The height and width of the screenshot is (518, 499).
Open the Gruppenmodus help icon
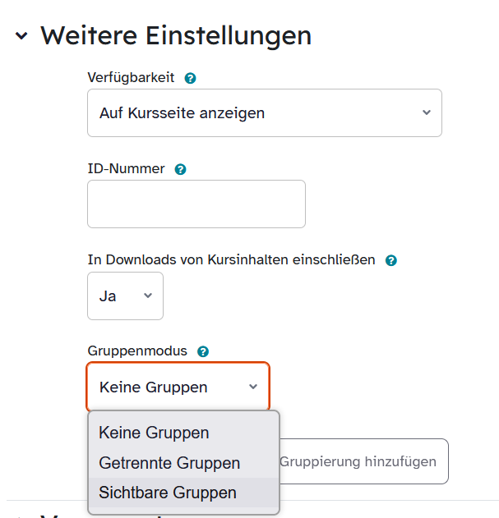203,351
